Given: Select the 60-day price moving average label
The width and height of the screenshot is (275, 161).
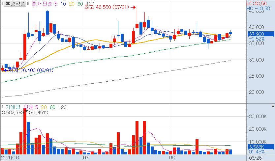Looking at the screenshot, I should [x=80, y=4].
